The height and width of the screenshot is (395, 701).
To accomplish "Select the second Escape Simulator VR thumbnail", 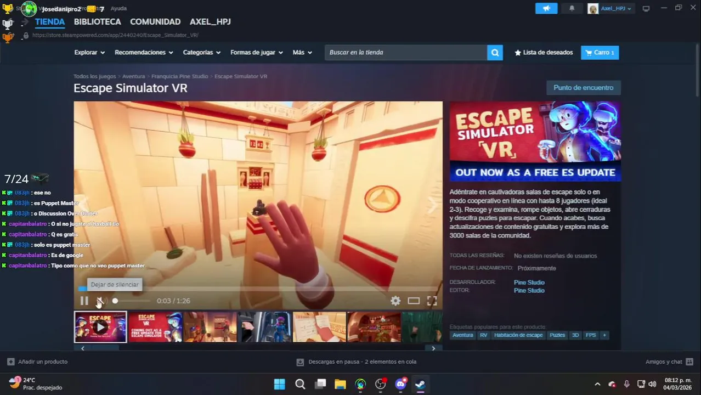I will point(155,327).
